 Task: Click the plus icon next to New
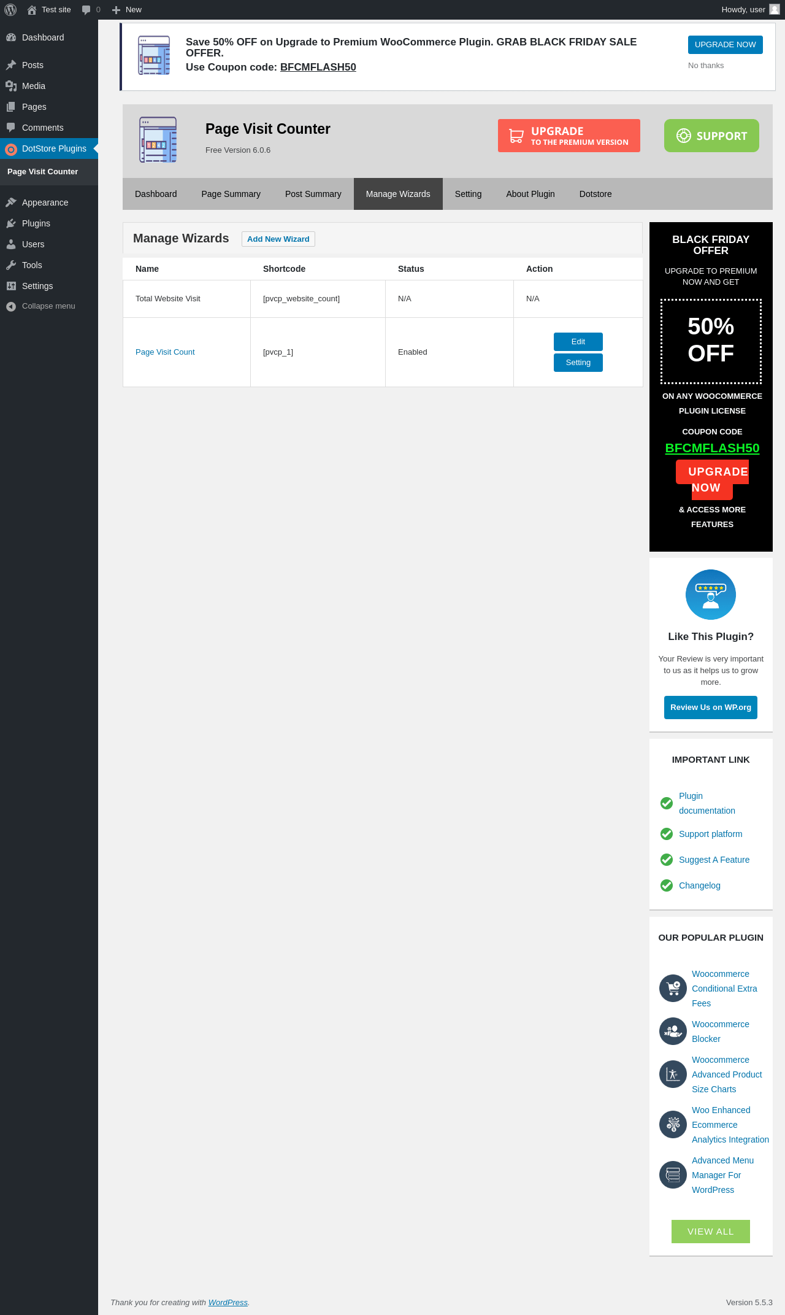[116, 10]
